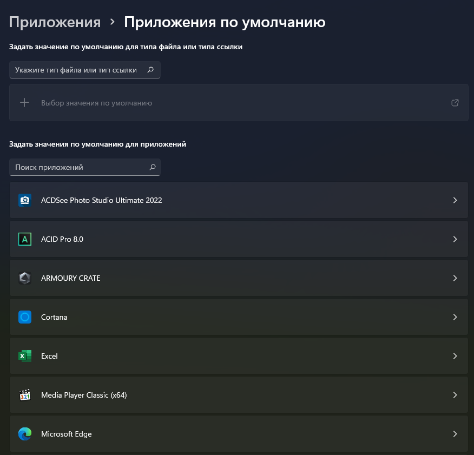This screenshot has height=455, width=474.
Task: Open Media Player Classic (x64) chevron
Action: point(455,395)
